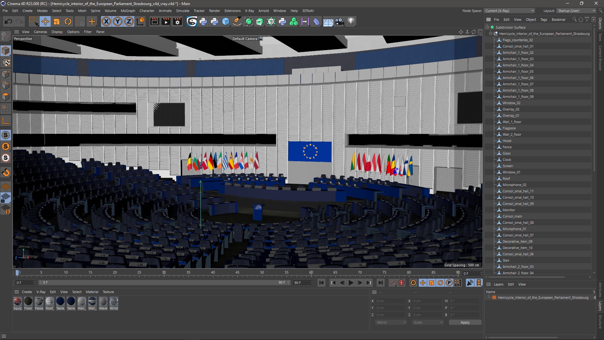Open the Content Browser side tab
Screen dimensions: 604x340
(x=600, y=58)
